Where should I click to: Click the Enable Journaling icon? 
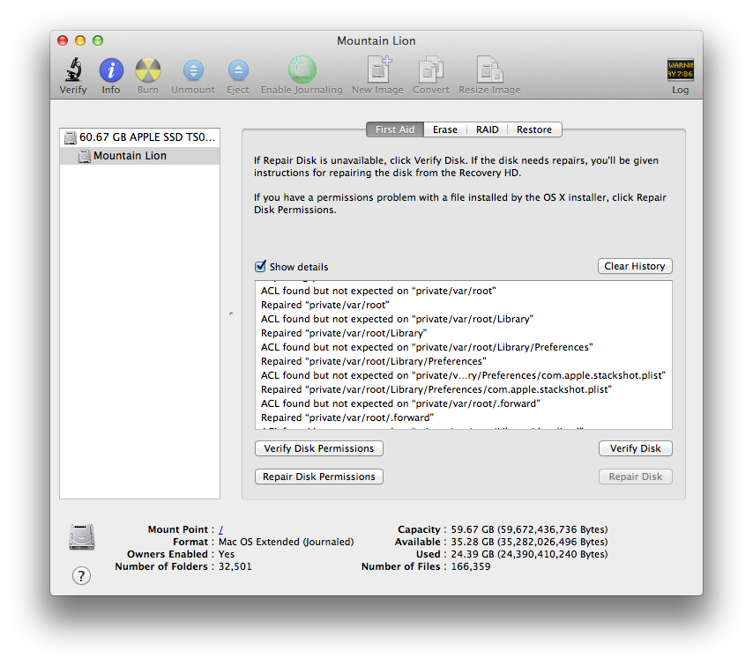pyautogui.click(x=302, y=70)
